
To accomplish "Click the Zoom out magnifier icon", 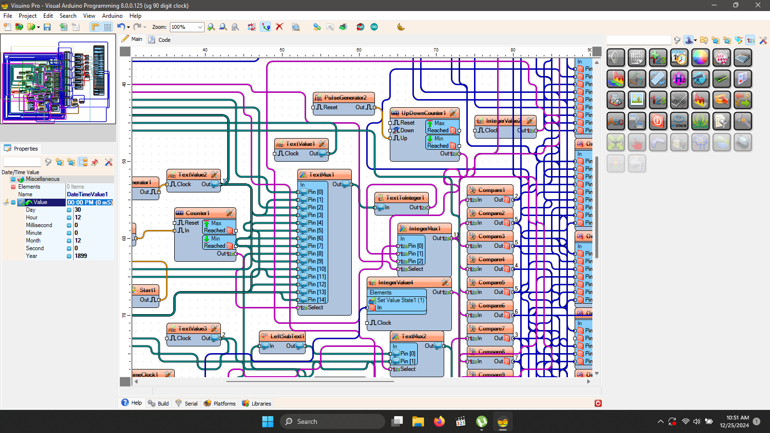I will point(223,27).
